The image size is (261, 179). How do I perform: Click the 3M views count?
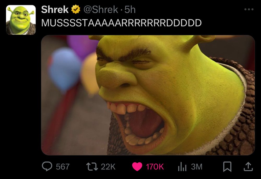pos(197,167)
